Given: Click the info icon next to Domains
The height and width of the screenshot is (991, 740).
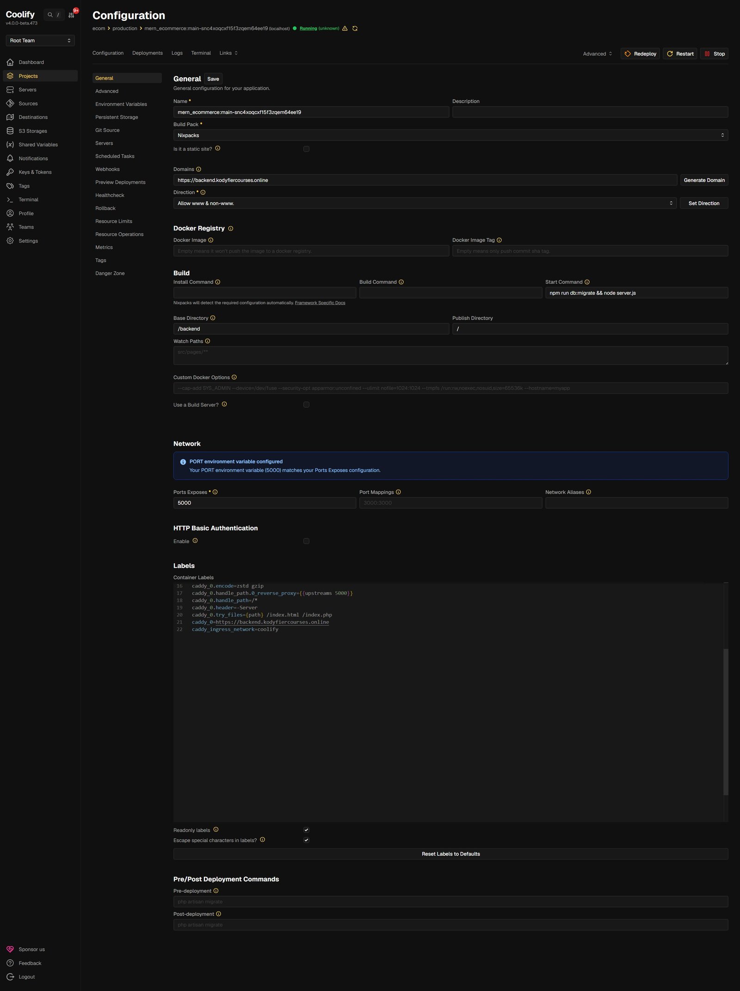Looking at the screenshot, I should [x=199, y=169].
